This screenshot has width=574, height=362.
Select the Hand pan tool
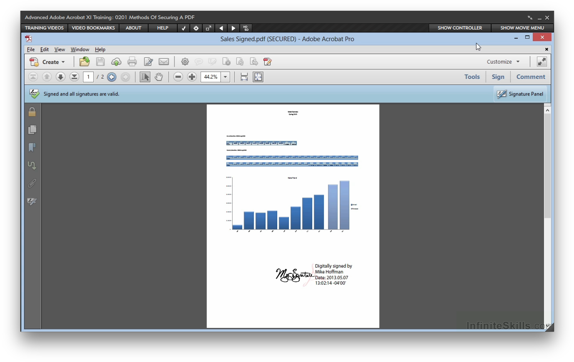(159, 77)
